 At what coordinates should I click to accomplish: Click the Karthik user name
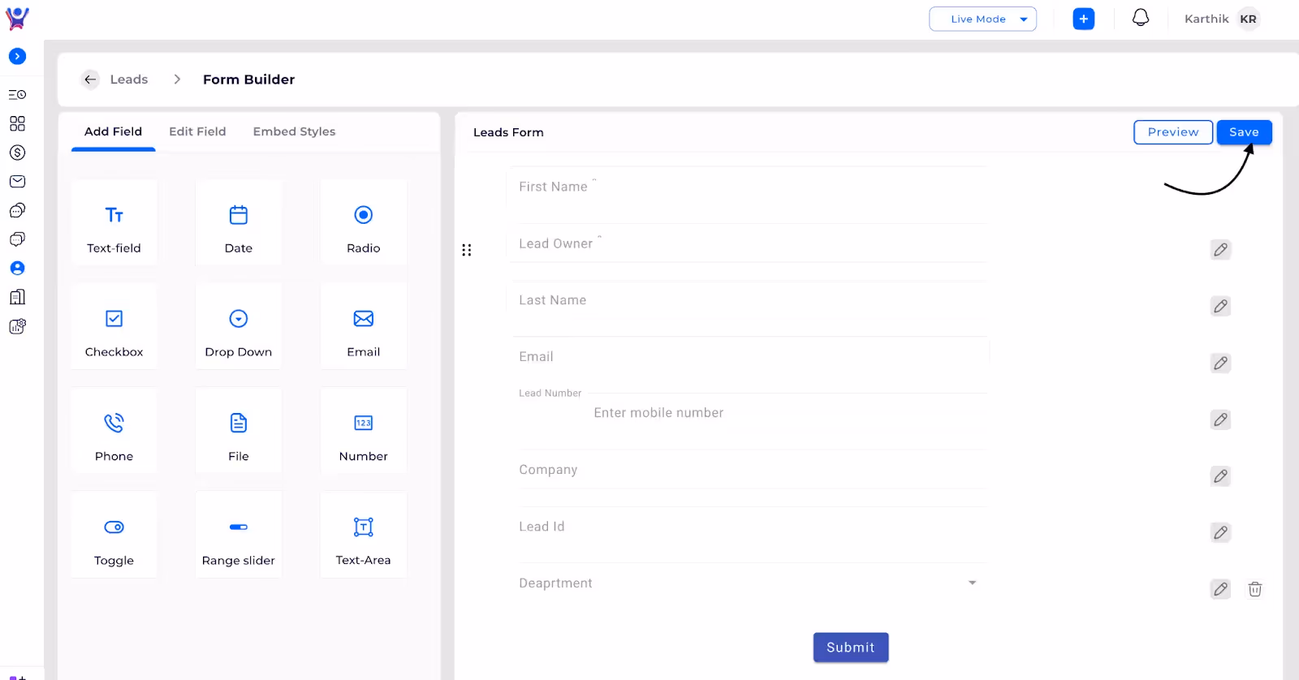tap(1206, 19)
